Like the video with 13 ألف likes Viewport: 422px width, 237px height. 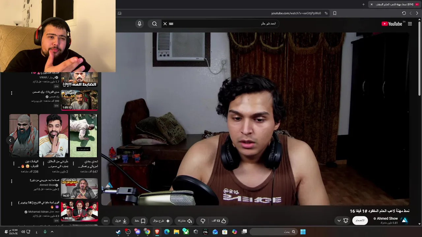coord(219,221)
